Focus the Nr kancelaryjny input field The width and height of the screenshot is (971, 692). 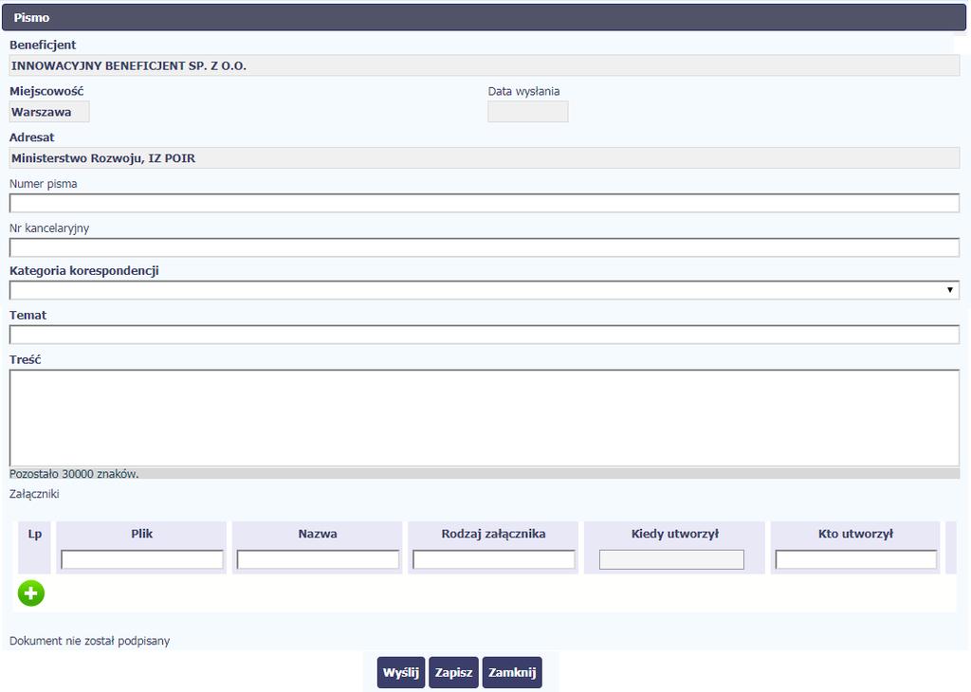click(485, 247)
